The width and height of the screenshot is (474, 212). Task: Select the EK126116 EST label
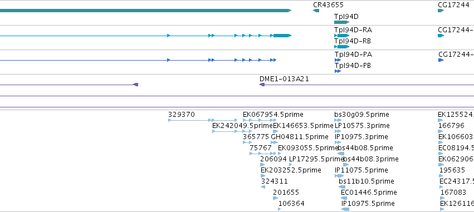457,204
